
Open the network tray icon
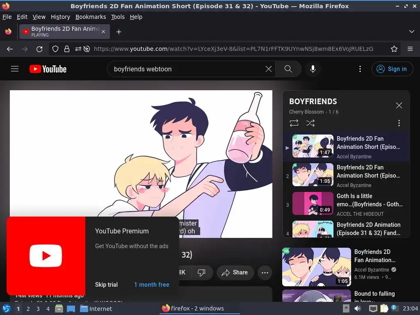pyautogui.click(x=373, y=308)
